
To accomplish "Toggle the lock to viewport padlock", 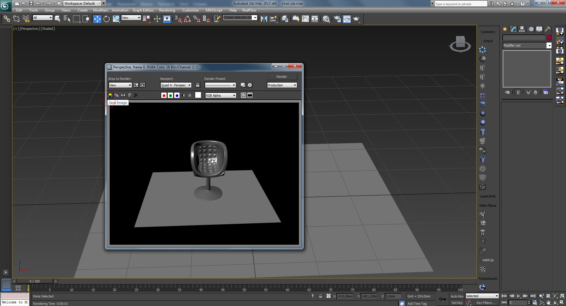I will (198, 85).
